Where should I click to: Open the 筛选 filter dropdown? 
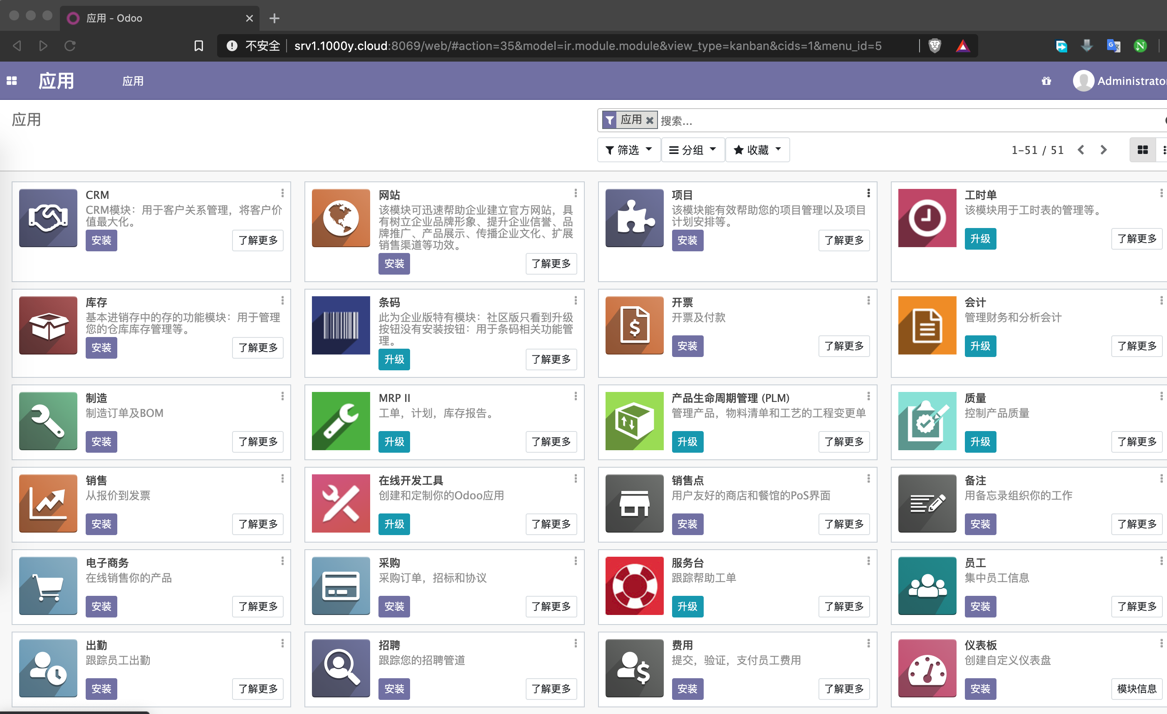[628, 150]
